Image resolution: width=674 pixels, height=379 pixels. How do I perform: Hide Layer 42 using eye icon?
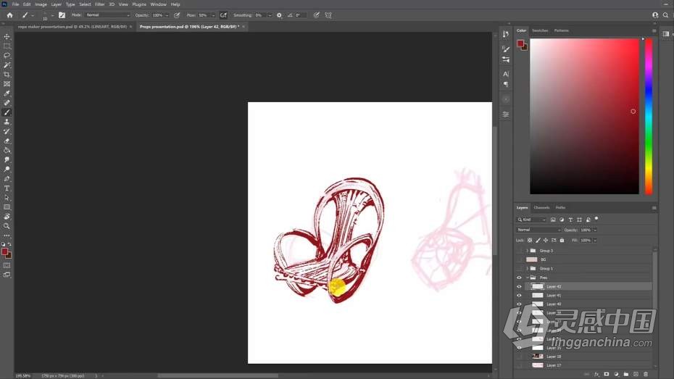coord(519,286)
